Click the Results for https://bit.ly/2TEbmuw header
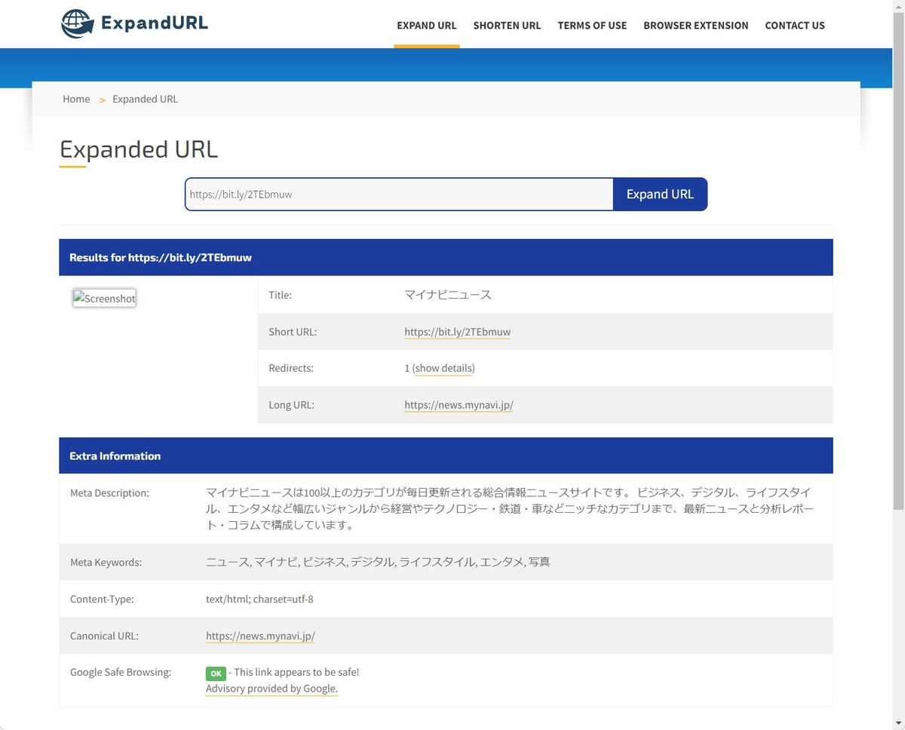The height and width of the screenshot is (730, 905). (446, 257)
